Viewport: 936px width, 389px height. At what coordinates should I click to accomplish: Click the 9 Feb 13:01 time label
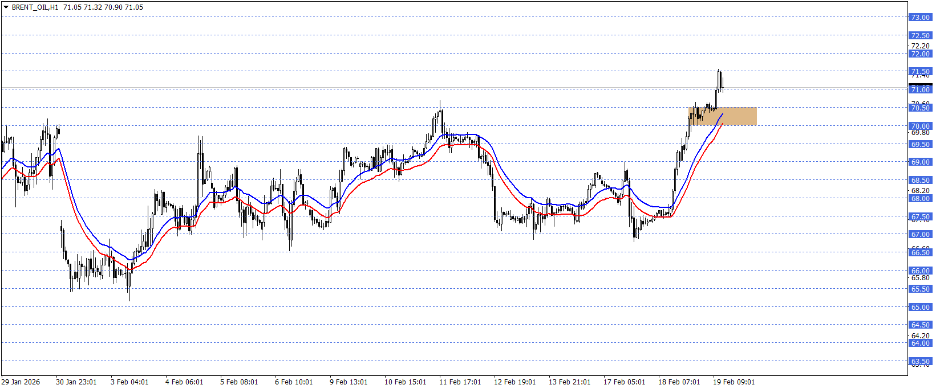(x=349, y=382)
